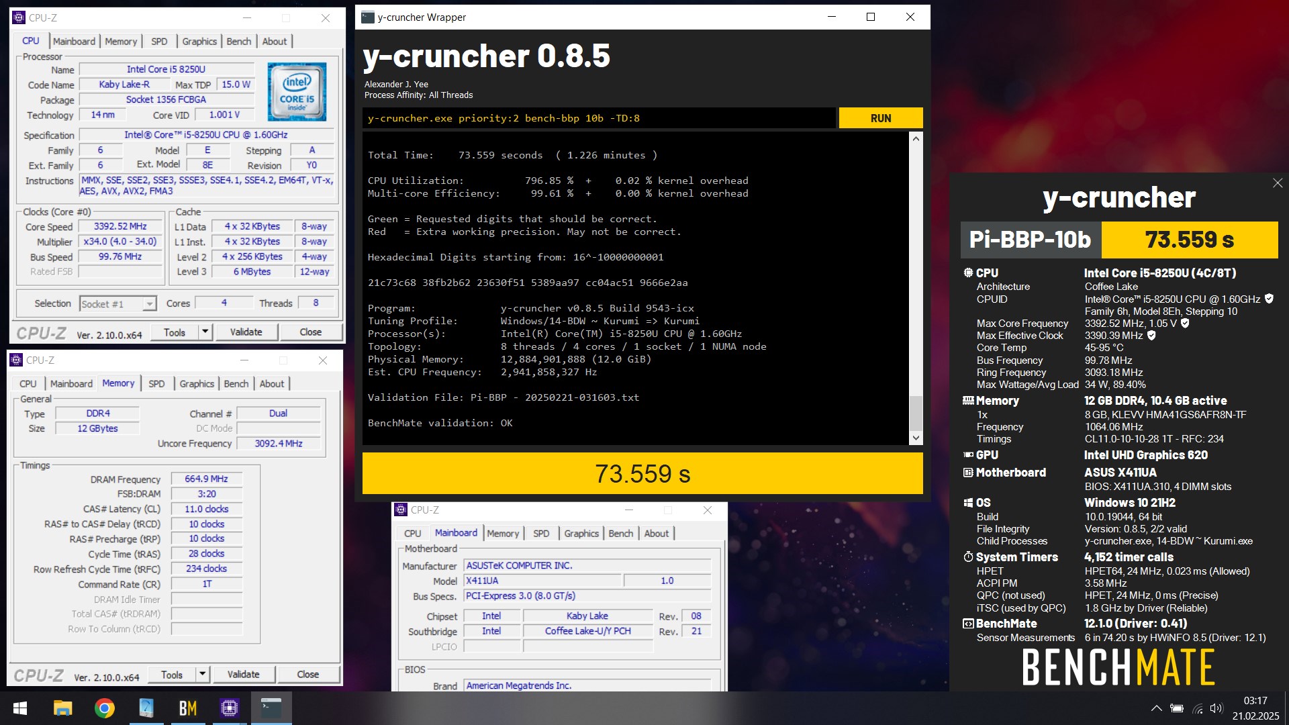Switch to CPU-Z taskbar icon
Screen dimensions: 1289x725
pos(229,708)
